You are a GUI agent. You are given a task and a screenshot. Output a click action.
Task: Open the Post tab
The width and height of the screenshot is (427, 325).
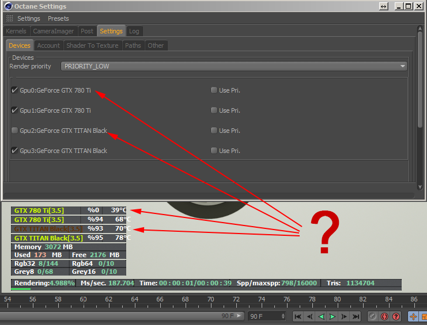(x=87, y=31)
